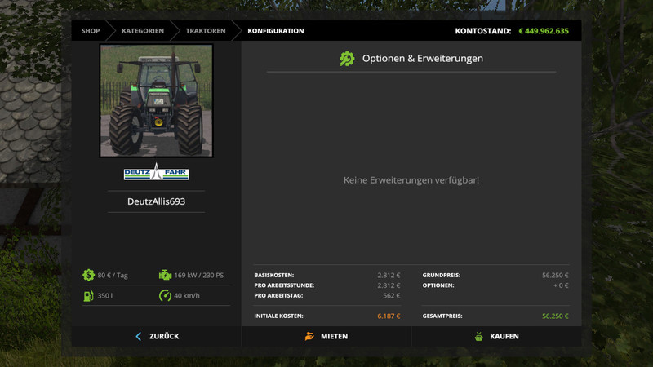Go to SHOP in the breadcrumb
653x367 pixels.
[x=90, y=31]
